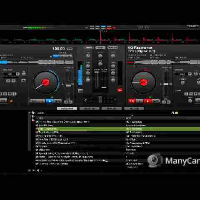Toggle red headphone PFL button for right deck
The image size is (200, 200).
tap(120, 90)
